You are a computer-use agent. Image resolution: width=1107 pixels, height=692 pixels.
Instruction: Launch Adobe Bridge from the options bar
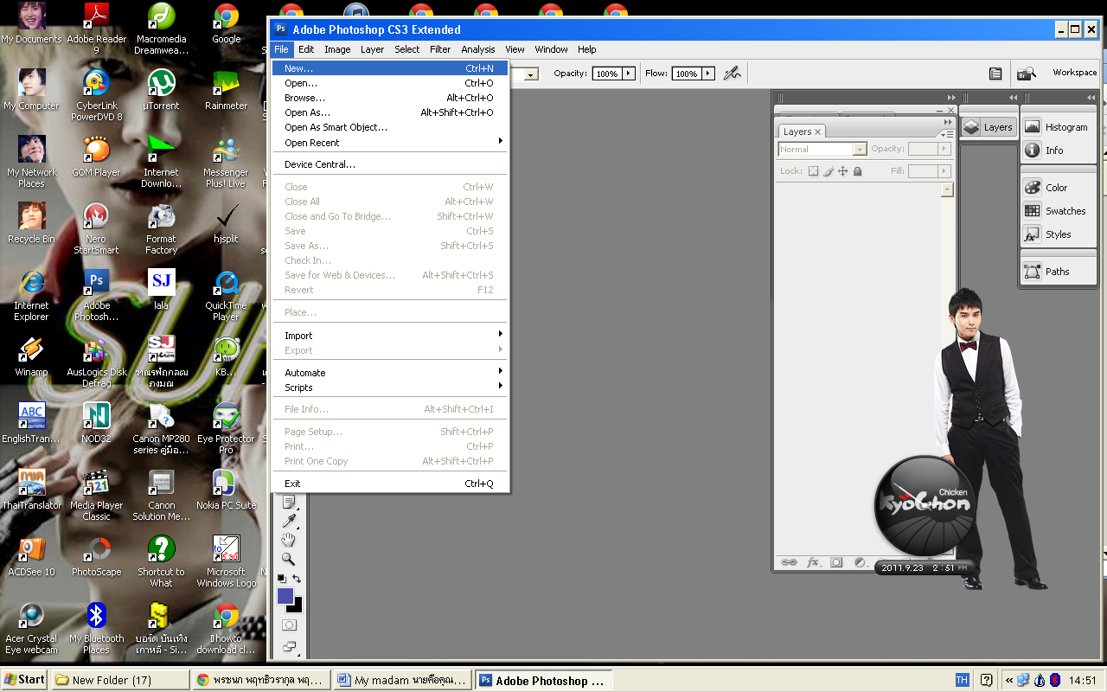click(1027, 74)
